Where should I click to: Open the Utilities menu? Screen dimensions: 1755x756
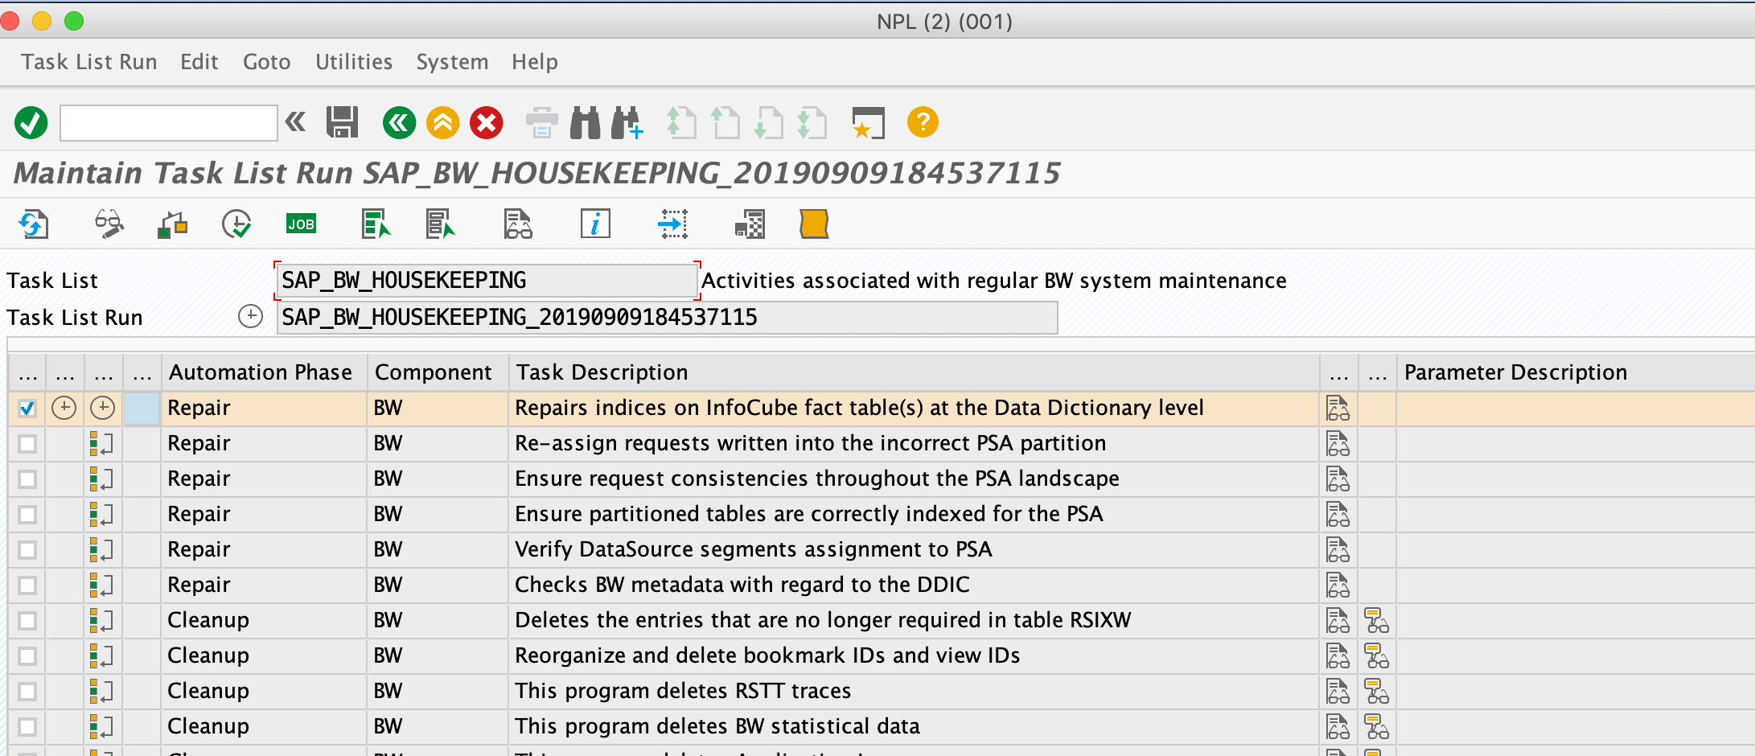(x=354, y=62)
